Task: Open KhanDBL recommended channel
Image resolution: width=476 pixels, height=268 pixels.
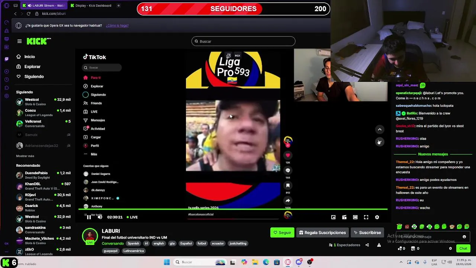Action: coord(44,186)
